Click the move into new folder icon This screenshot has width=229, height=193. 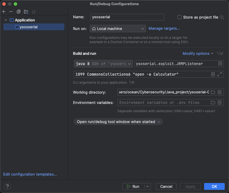click(x=26, y=12)
